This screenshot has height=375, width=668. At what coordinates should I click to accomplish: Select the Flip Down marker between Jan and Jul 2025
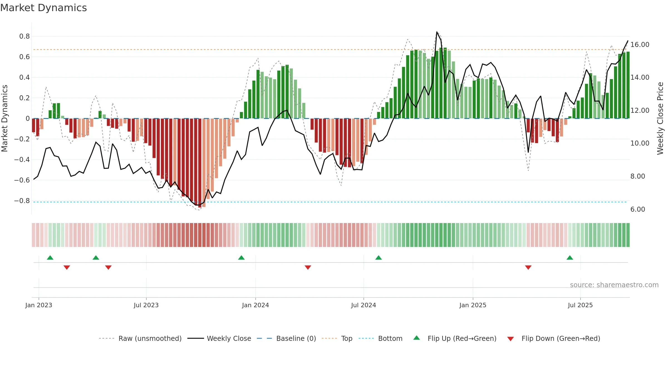coord(528,267)
